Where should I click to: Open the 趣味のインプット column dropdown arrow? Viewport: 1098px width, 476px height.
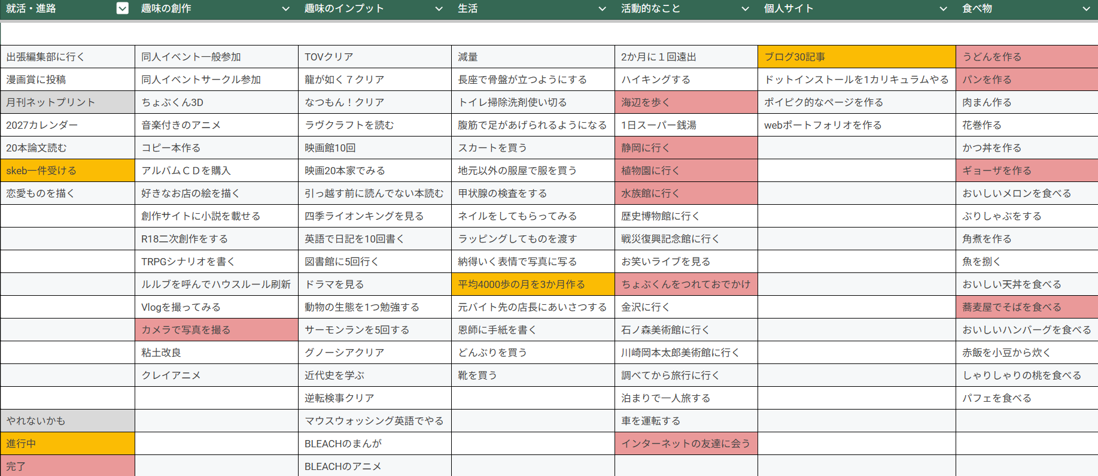[x=439, y=9]
